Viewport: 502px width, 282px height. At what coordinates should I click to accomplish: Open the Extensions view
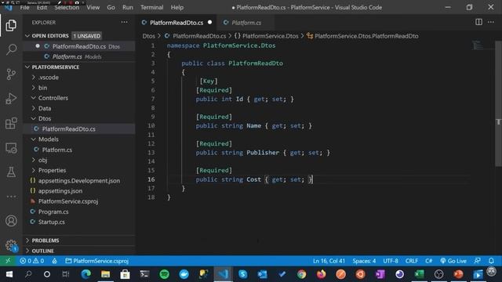click(11, 124)
